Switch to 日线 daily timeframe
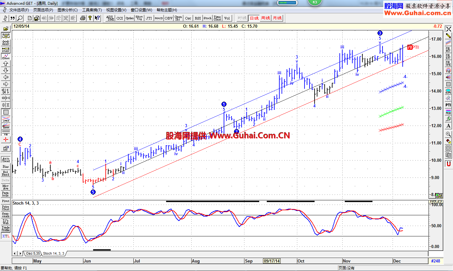The width and height of the screenshot is (453, 271). [x=254, y=18]
